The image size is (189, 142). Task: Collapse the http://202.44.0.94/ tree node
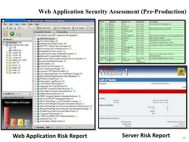pyautogui.click(x=4, y=45)
